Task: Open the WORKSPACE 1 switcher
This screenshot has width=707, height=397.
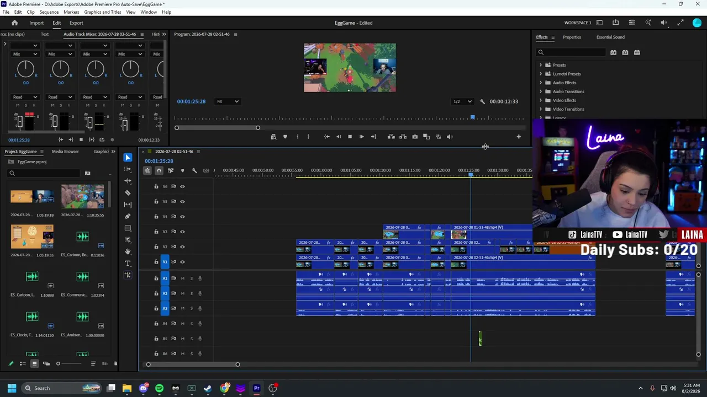Action: (578, 23)
